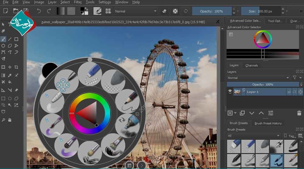Image resolution: width=304 pixels, height=169 pixels.
Task: Toggle visibility of Layer 1
Action: point(230,91)
